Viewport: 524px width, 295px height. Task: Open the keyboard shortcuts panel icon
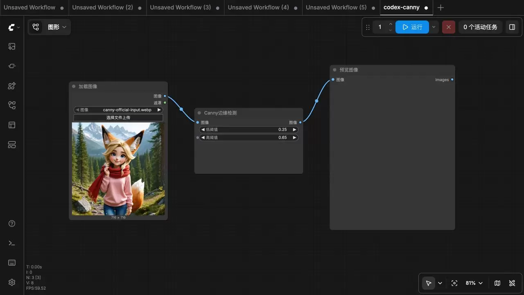12,263
